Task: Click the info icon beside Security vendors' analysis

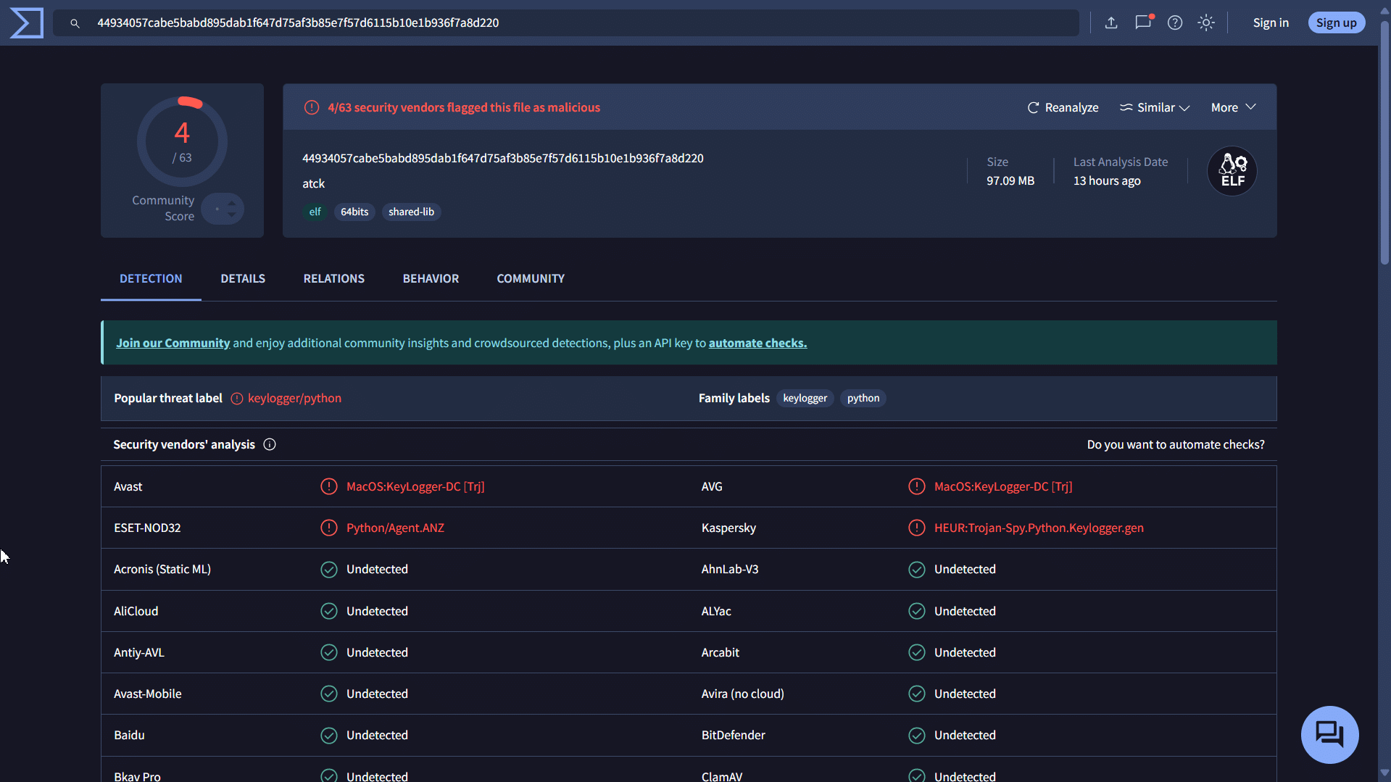Action: pos(270,444)
